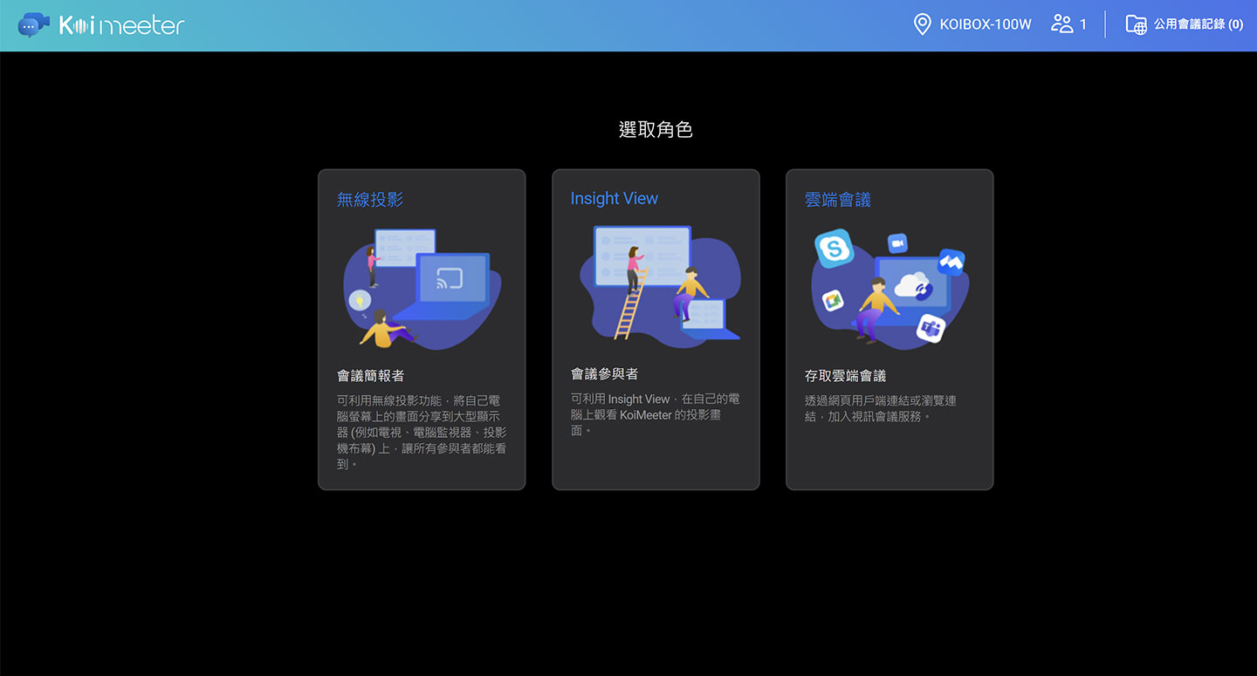This screenshot has width=1257, height=676.
Task: Open the public meeting records folder icon
Action: (x=1136, y=24)
